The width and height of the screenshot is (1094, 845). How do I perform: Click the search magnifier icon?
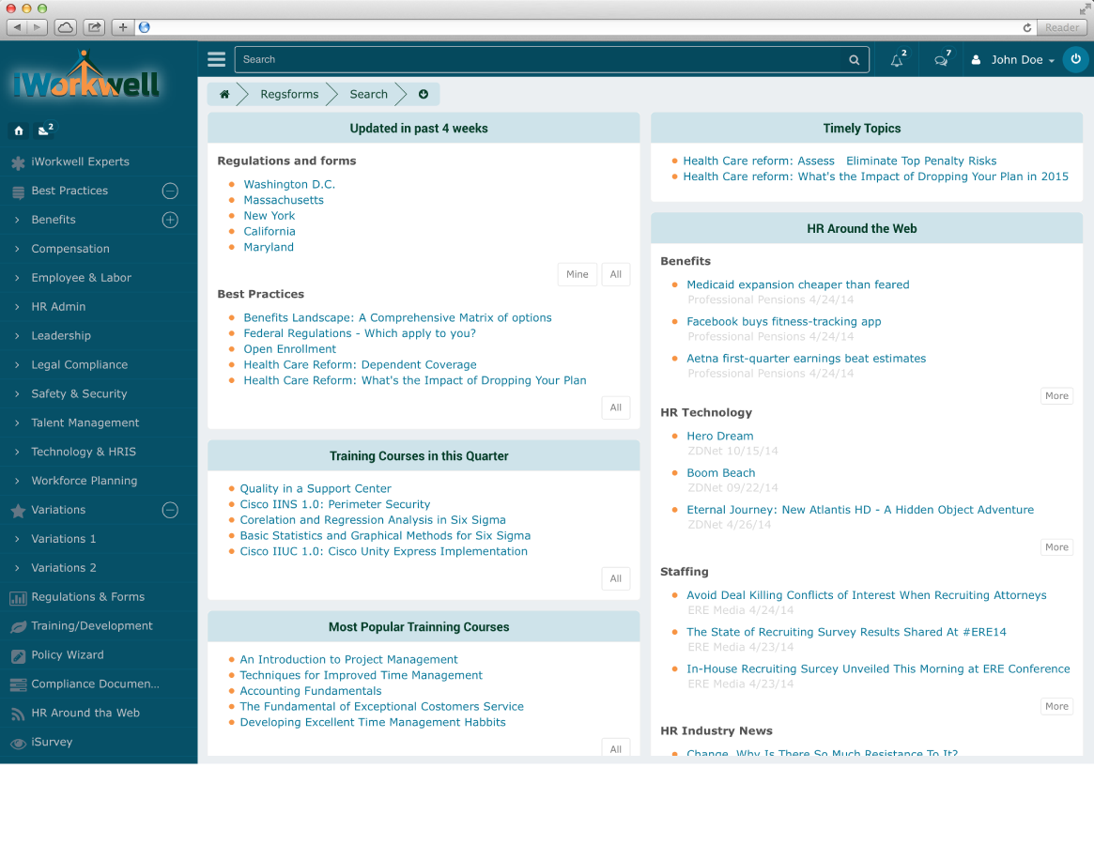[855, 60]
